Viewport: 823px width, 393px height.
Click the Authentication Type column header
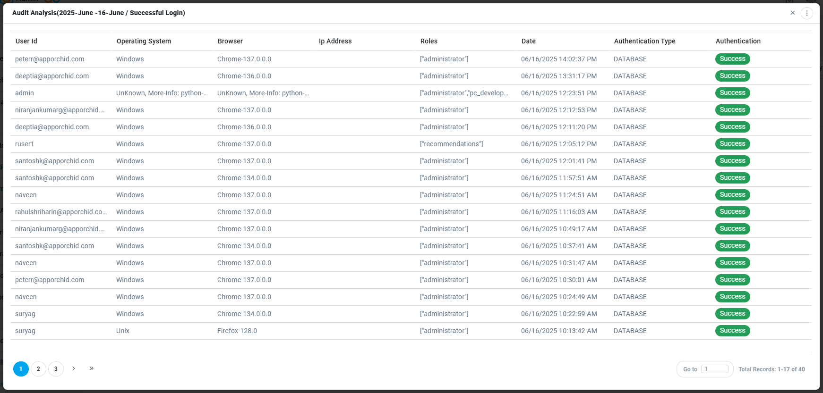pos(644,41)
